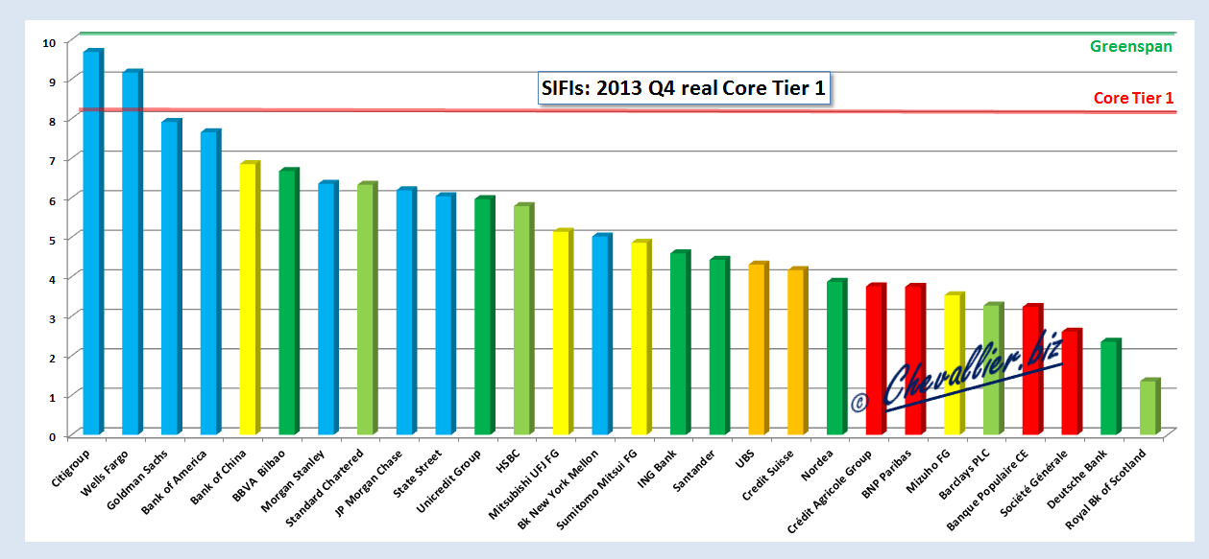Click the Deutsche Bank green bar
The width and height of the screenshot is (1209, 559).
pyautogui.click(x=1111, y=387)
